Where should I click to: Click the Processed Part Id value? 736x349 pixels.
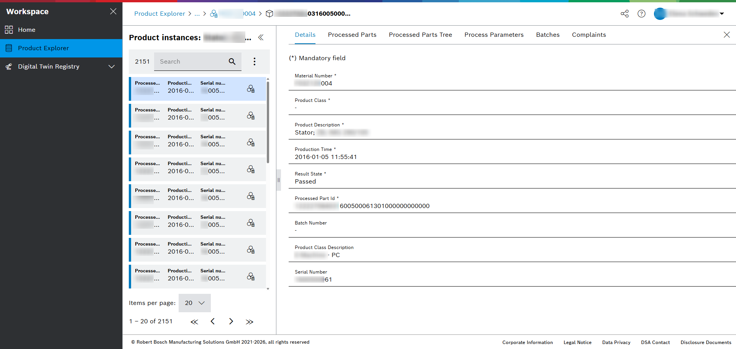(x=362, y=206)
